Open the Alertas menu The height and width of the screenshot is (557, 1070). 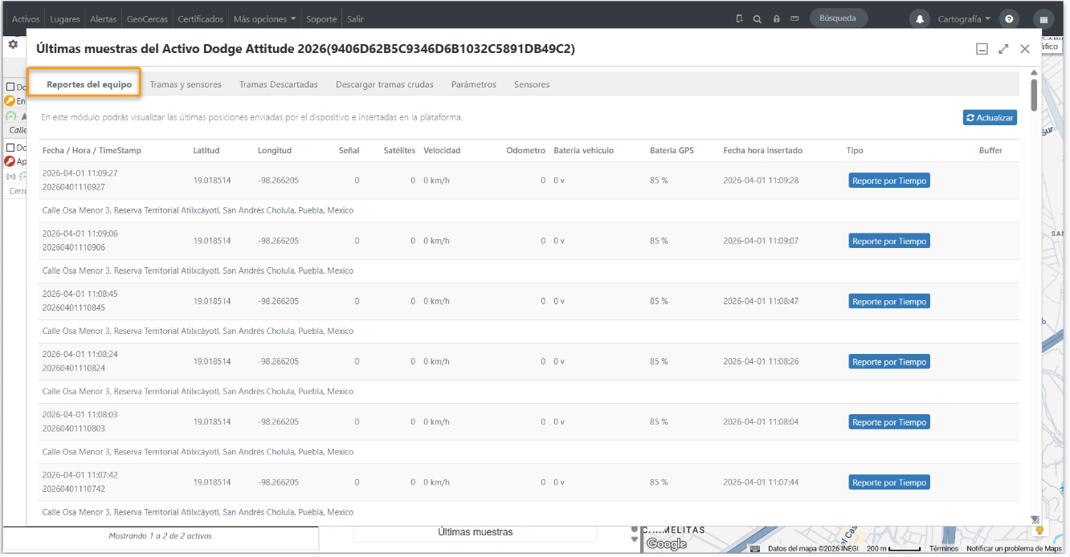click(104, 19)
